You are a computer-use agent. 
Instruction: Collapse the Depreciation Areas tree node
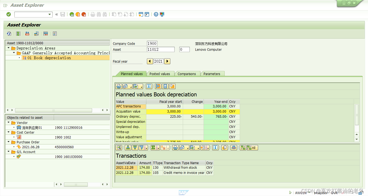point(8,48)
